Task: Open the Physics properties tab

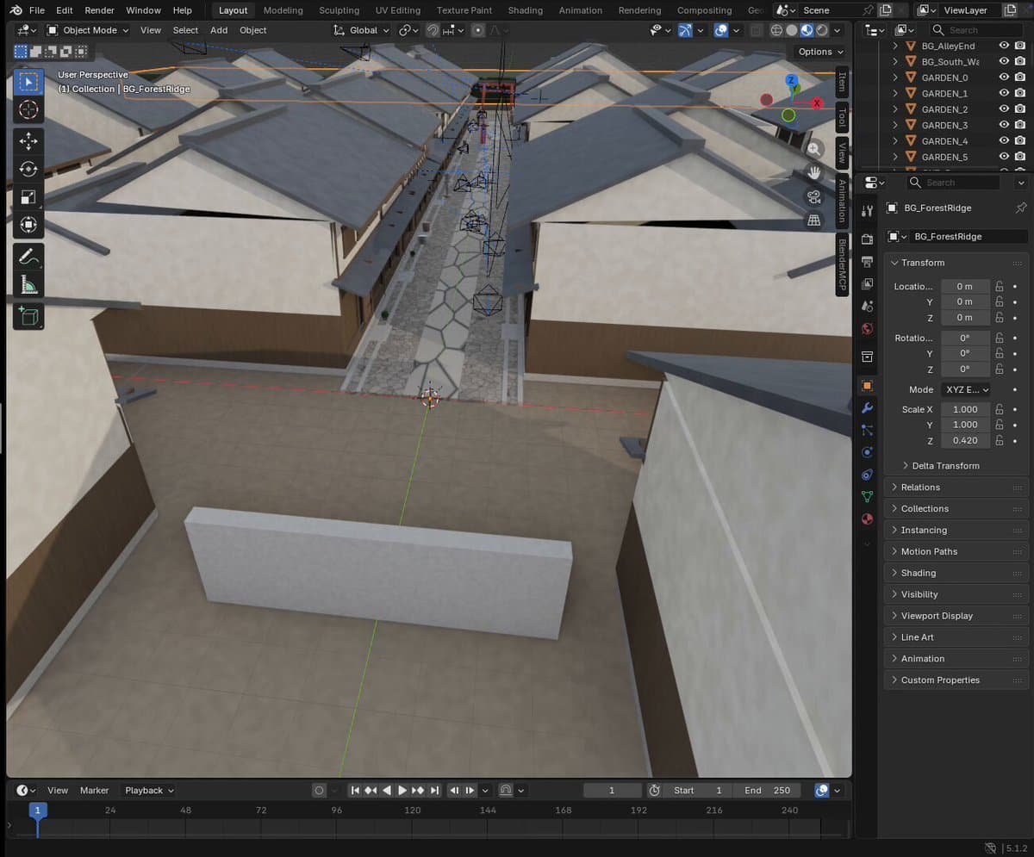Action: click(868, 452)
